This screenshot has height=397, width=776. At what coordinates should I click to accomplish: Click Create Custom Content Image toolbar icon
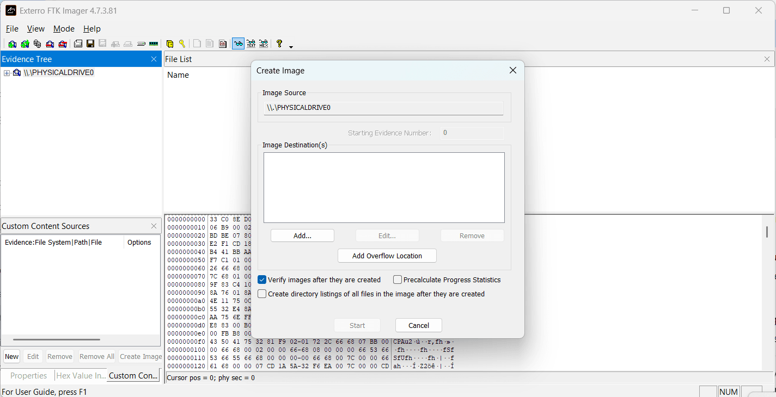pos(128,44)
